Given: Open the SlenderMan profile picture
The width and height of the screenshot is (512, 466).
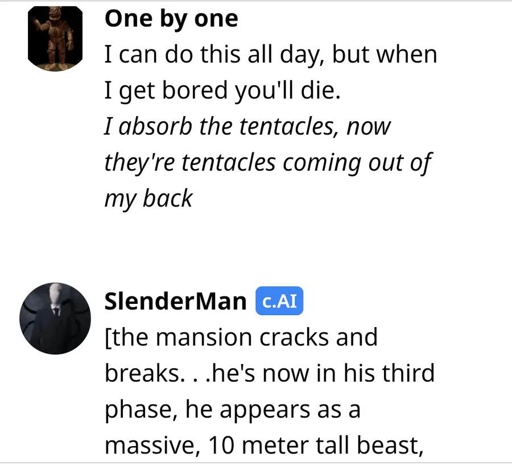Looking at the screenshot, I should [x=55, y=319].
